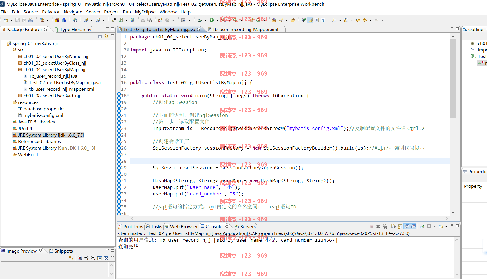Screen dimensions: 487x279
Task: Click the Next Annotation toolbar icon
Action: click(334, 20)
